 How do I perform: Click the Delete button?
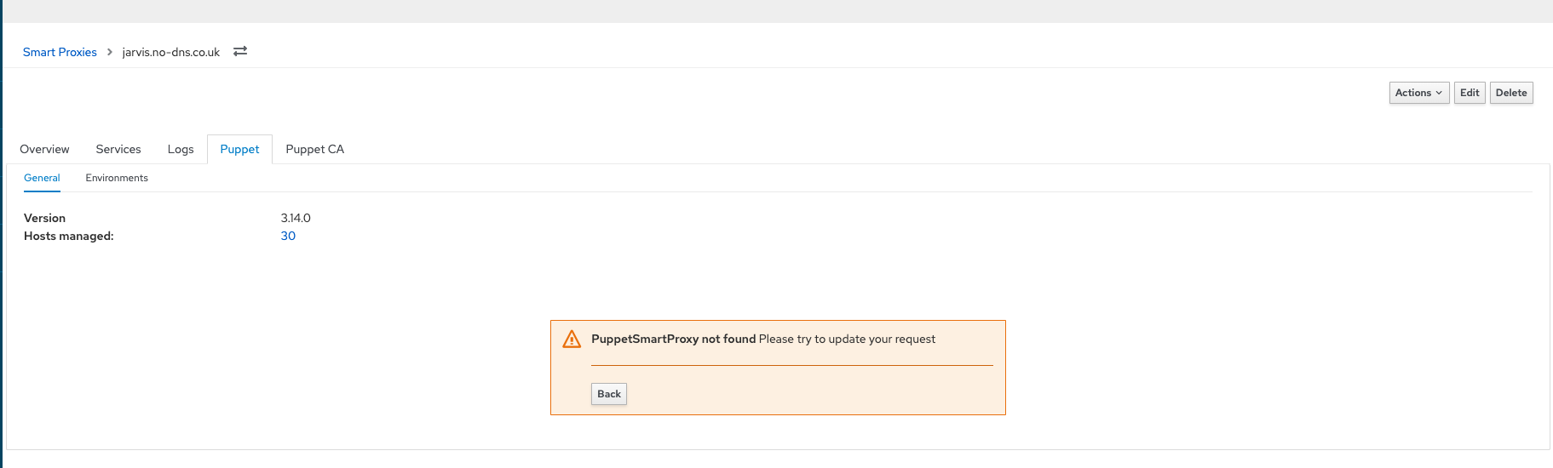click(x=1511, y=93)
